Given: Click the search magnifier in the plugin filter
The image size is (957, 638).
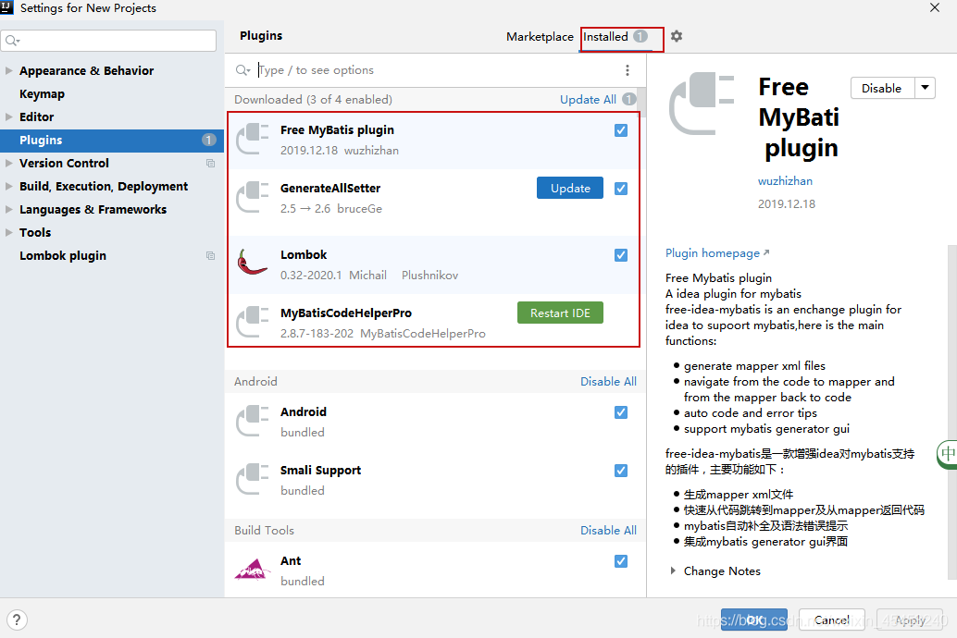Looking at the screenshot, I should 242,70.
